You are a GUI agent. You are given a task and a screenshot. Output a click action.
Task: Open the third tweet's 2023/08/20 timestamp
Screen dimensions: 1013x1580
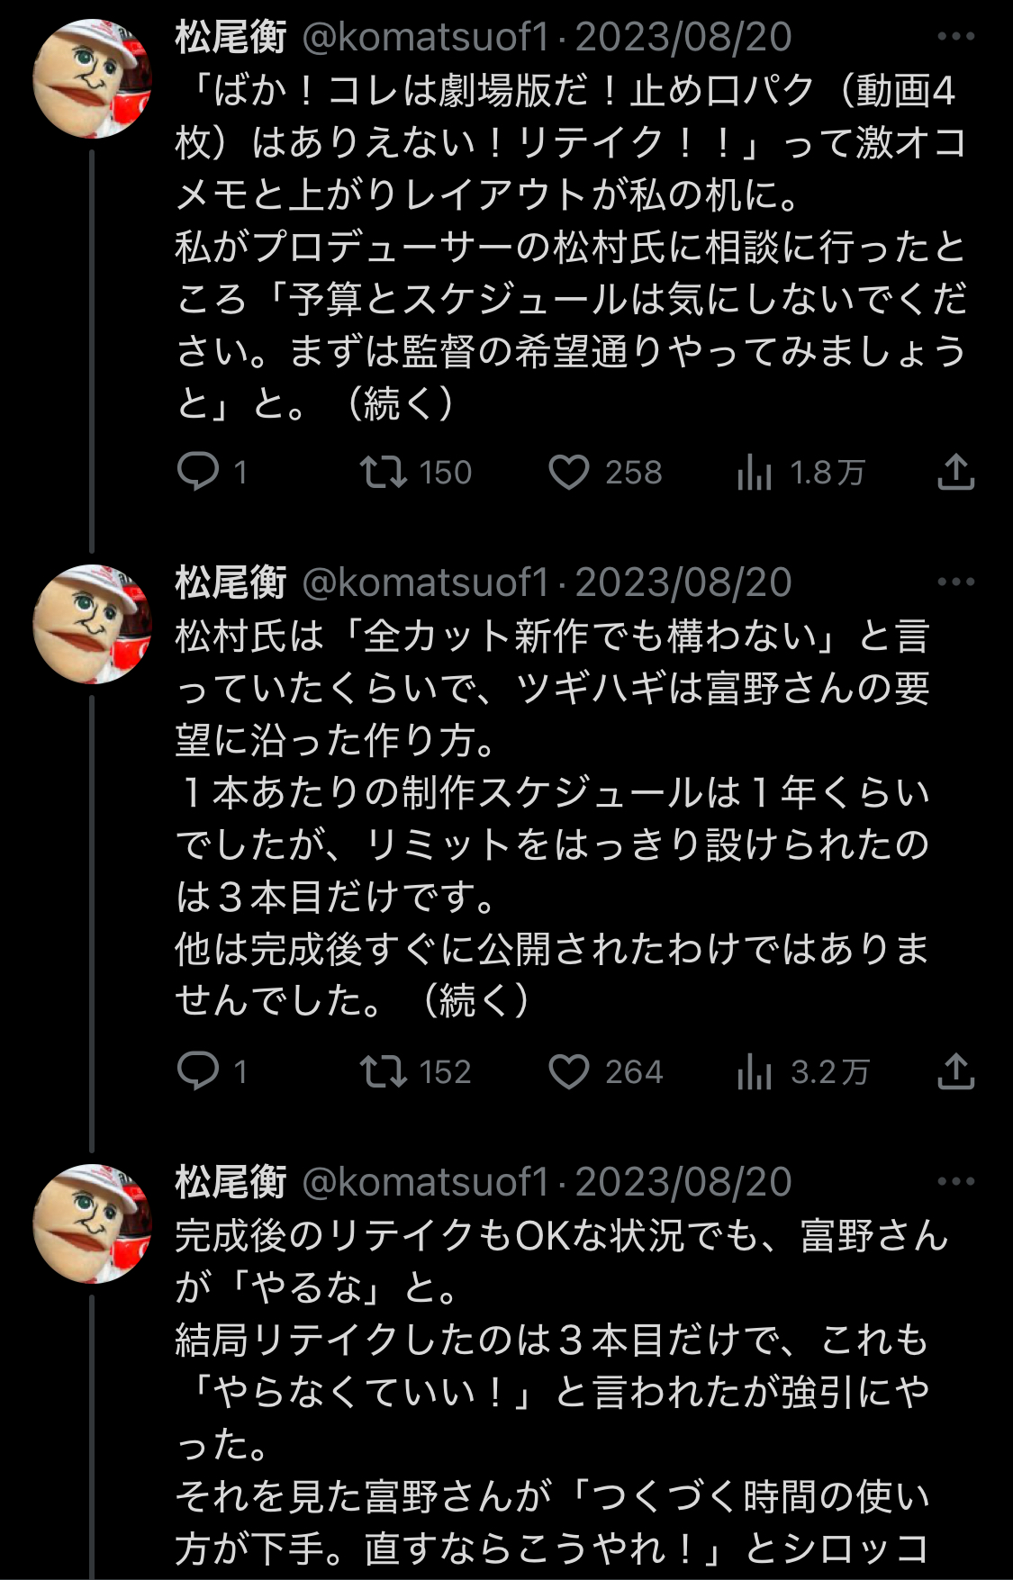(683, 1181)
